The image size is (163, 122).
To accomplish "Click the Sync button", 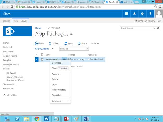I will coord(68,44).
